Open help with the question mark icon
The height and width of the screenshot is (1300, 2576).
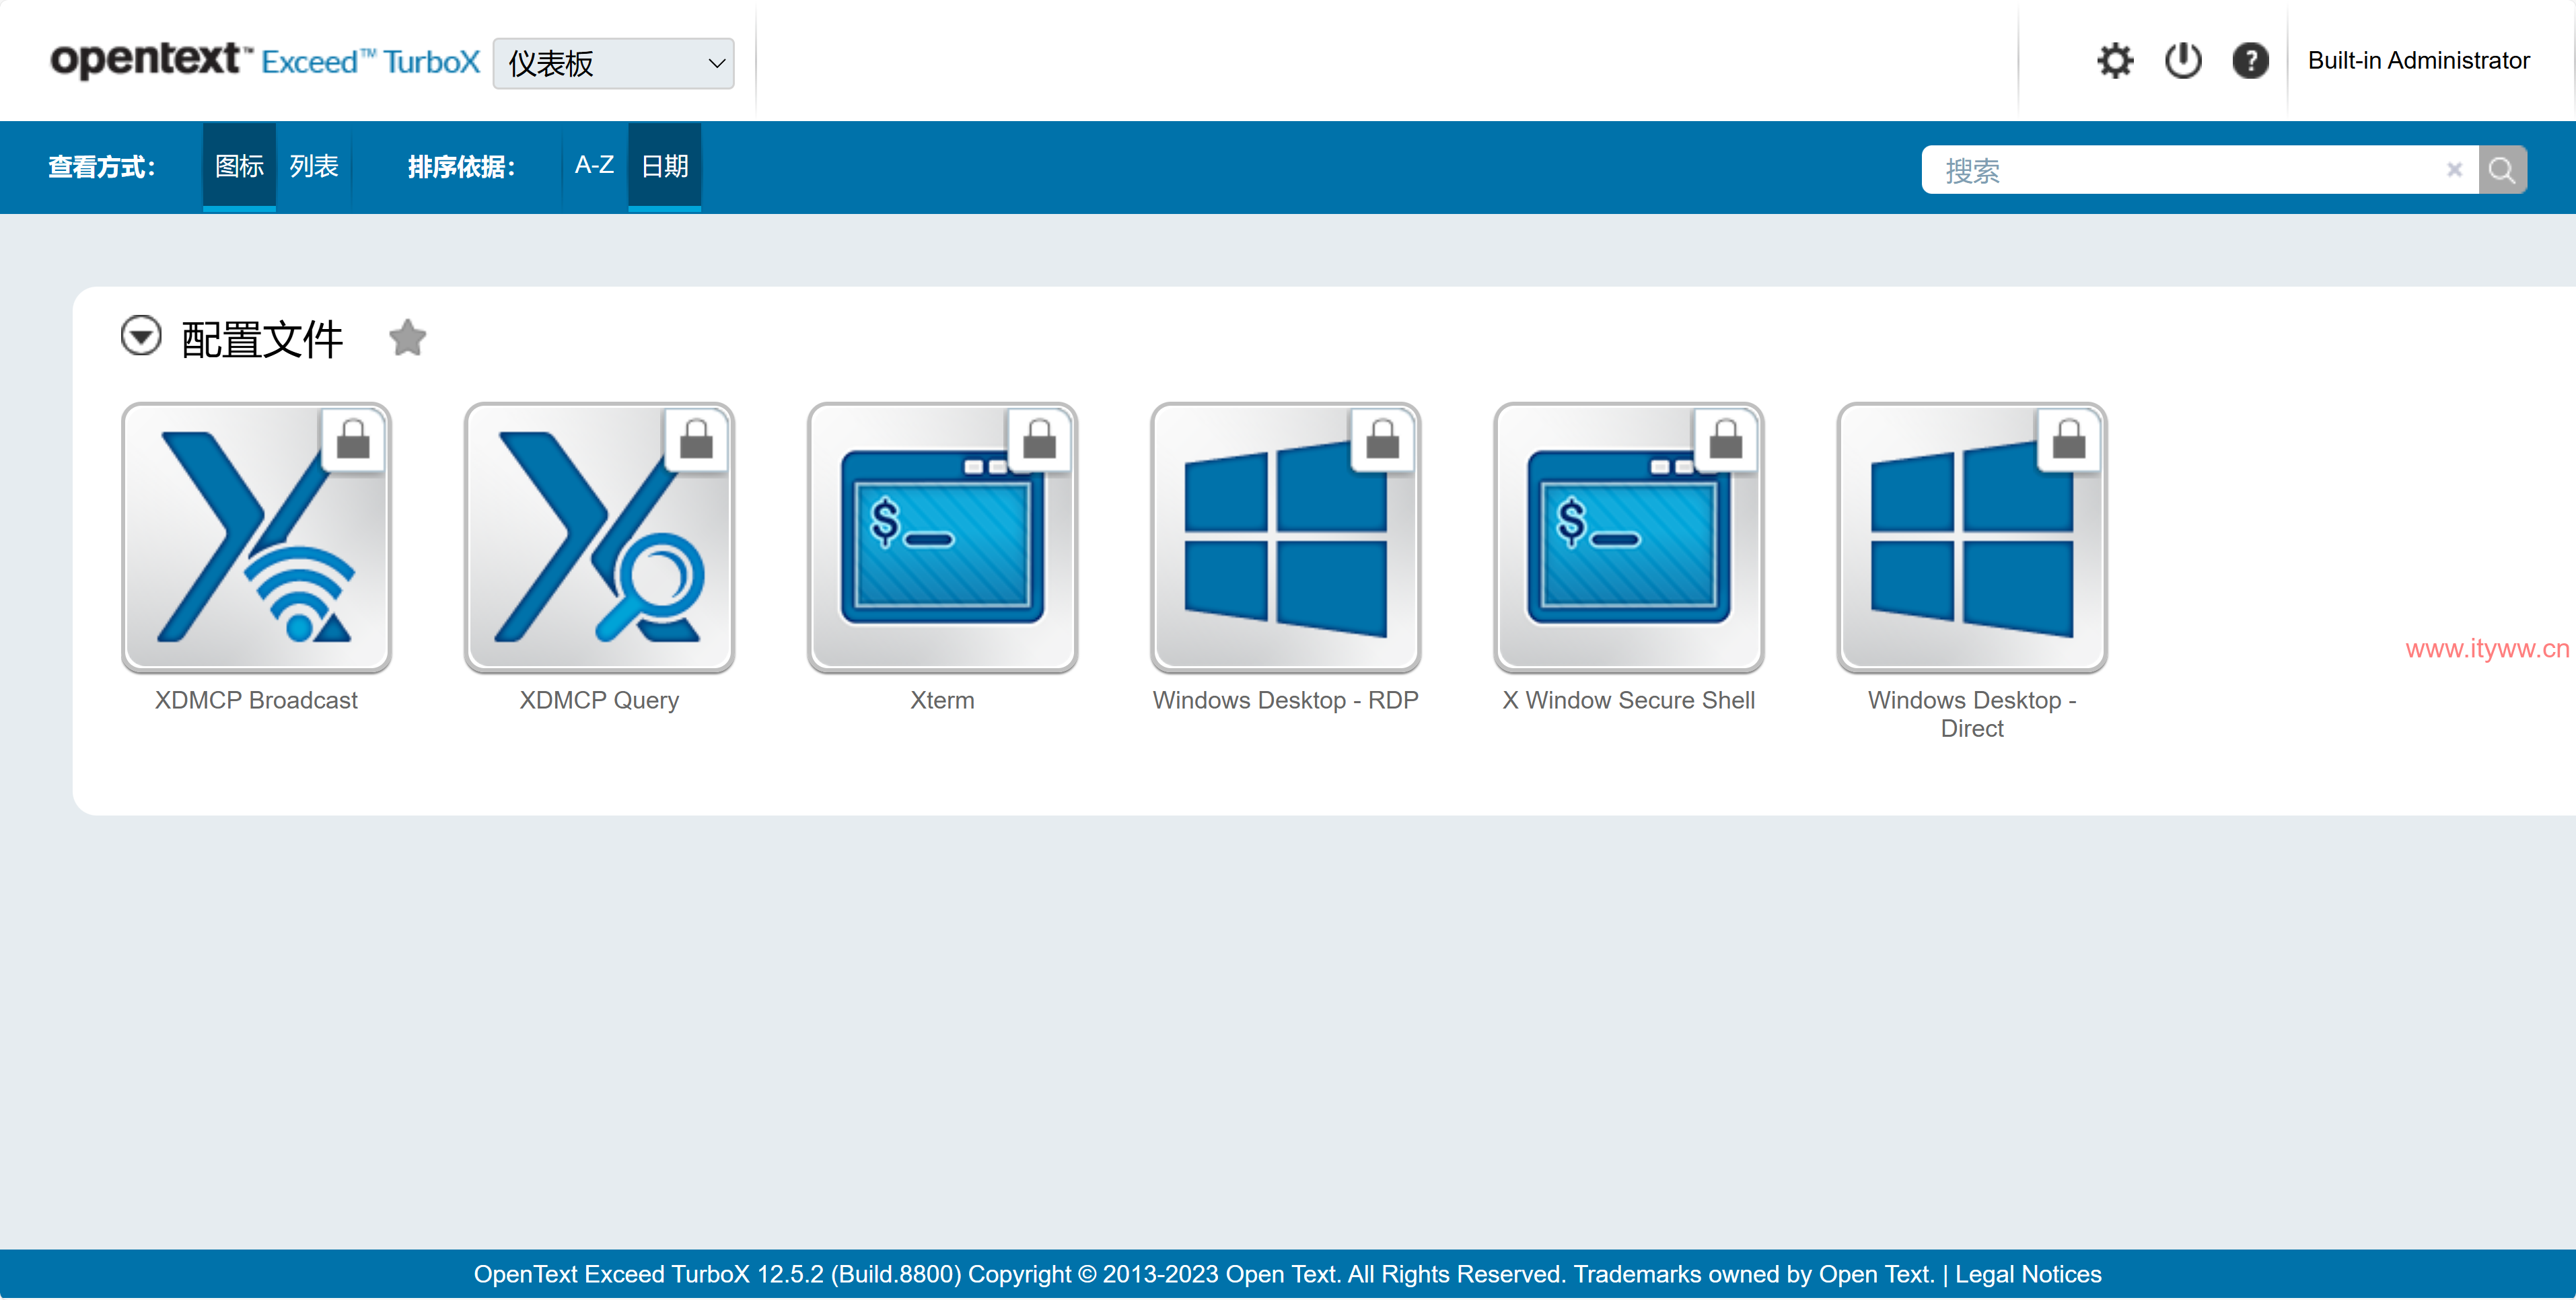click(x=2250, y=61)
